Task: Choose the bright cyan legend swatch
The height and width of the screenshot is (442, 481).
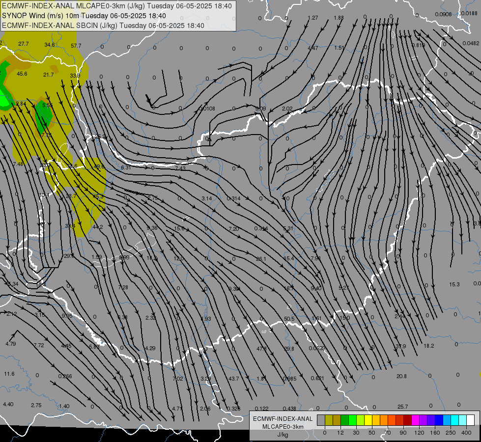Action: point(454,420)
